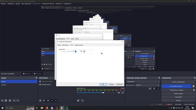Add a new scene with the plus icon

(x=2, y=101)
